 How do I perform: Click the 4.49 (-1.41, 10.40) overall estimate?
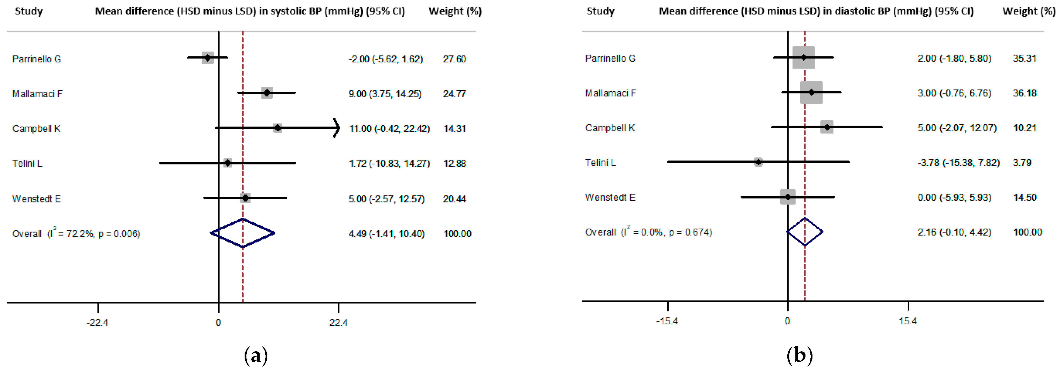point(386,234)
